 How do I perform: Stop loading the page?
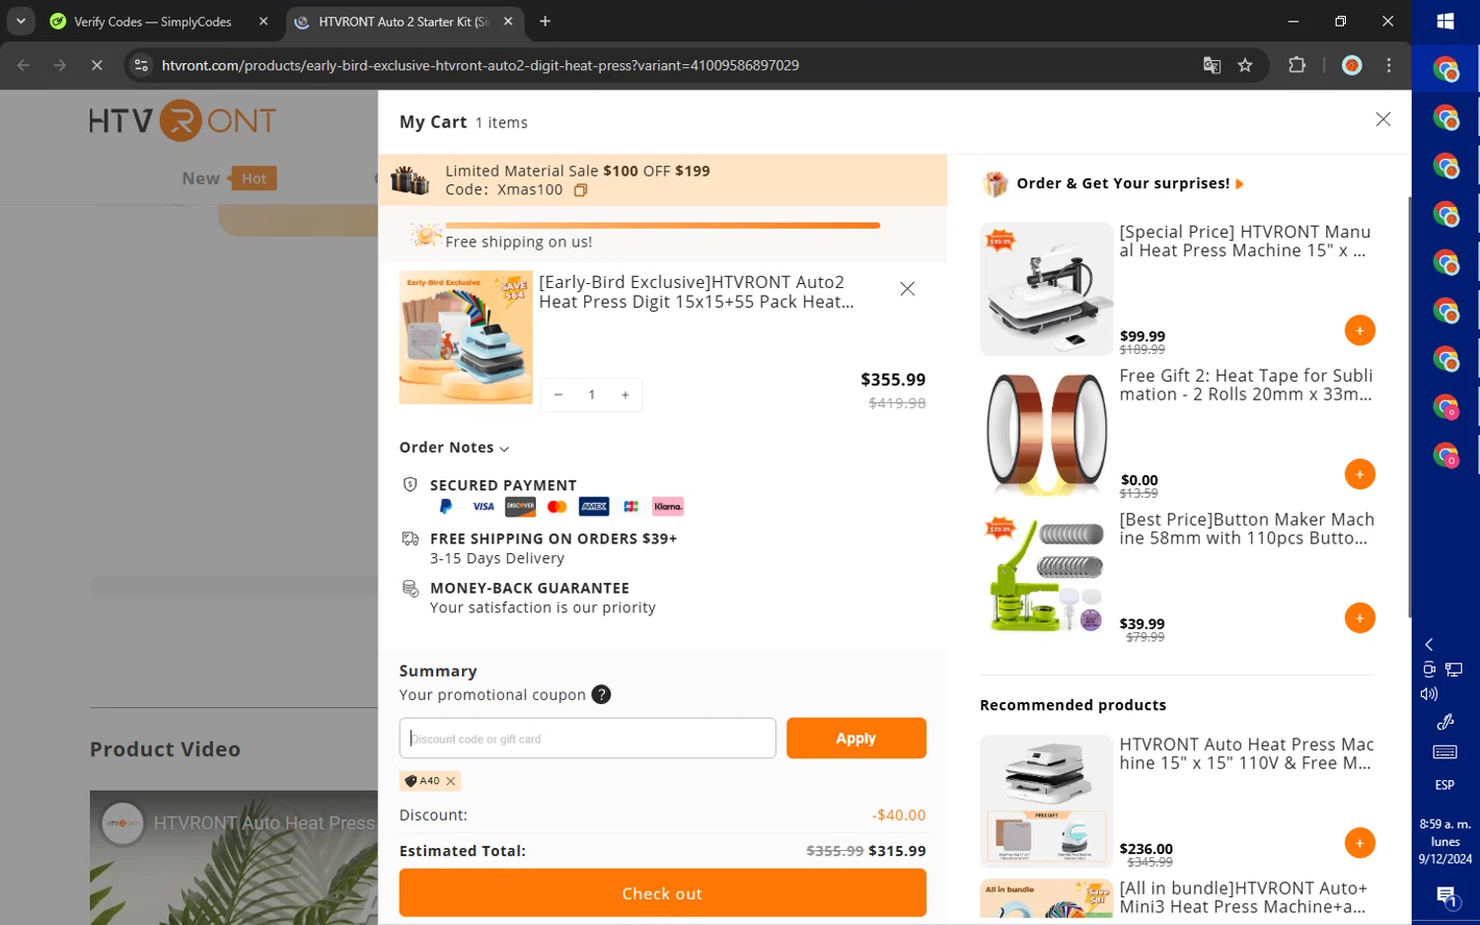tap(97, 65)
